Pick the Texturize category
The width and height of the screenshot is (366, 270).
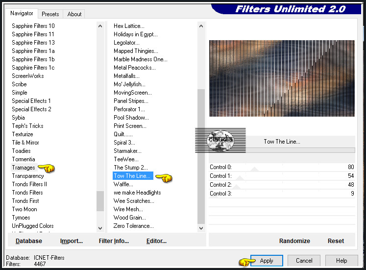23,134
